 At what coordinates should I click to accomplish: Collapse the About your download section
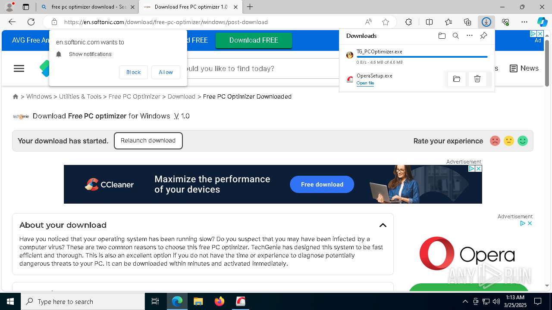[383, 225]
